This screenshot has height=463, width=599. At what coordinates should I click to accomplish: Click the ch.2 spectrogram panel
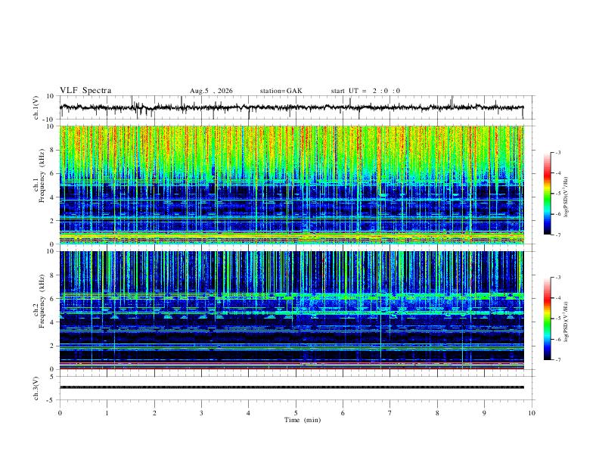[x=292, y=310]
